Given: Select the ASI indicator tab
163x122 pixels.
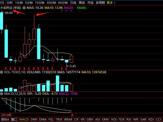Looking at the screenshot, I should coord(97,119).
